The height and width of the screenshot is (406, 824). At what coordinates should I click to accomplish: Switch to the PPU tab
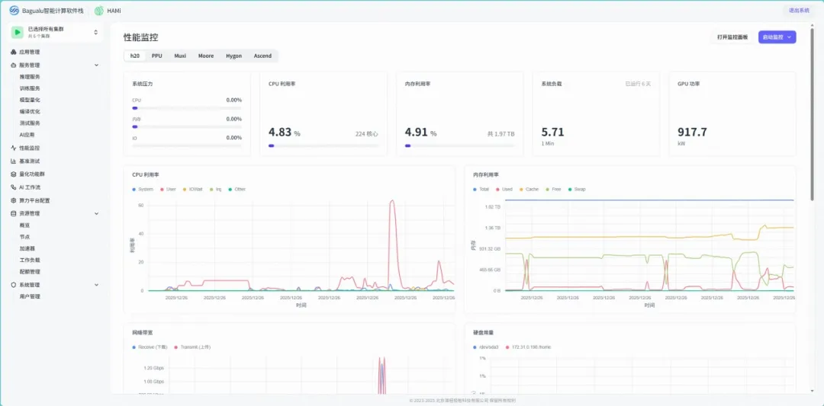pos(156,56)
